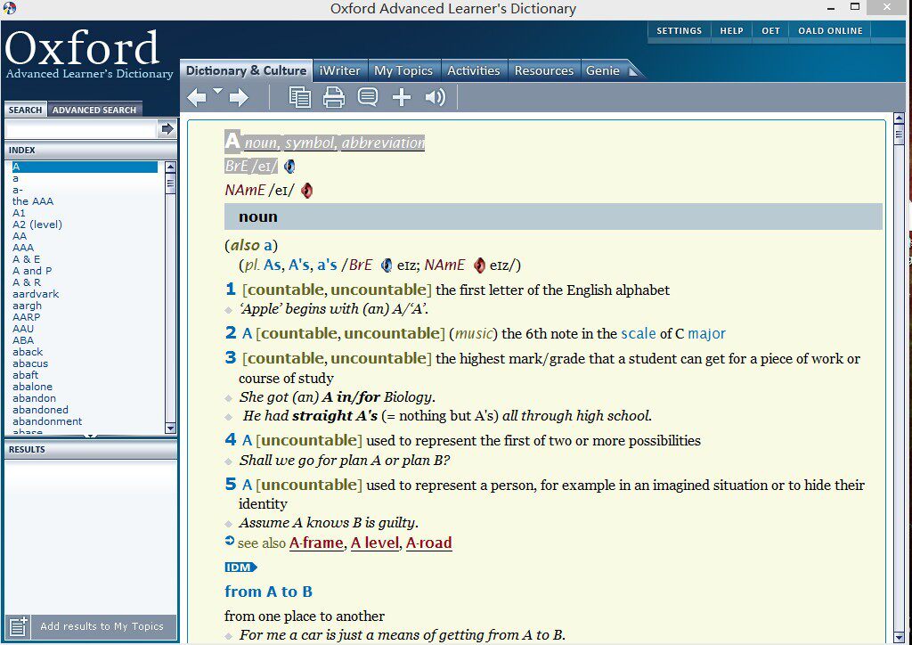Select 'abandoned' in the index list
This screenshot has height=645, width=912.
pyautogui.click(x=40, y=410)
